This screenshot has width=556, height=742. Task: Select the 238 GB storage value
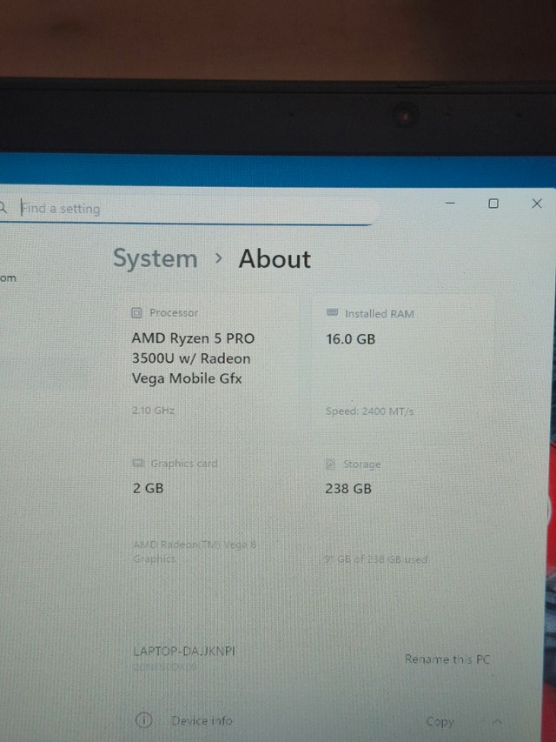pos(348,489)
